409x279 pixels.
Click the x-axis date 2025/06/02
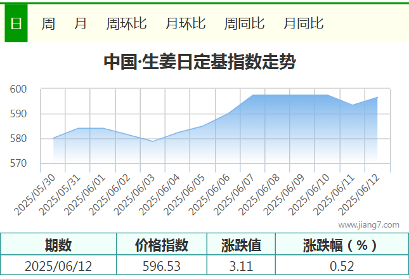110,195
